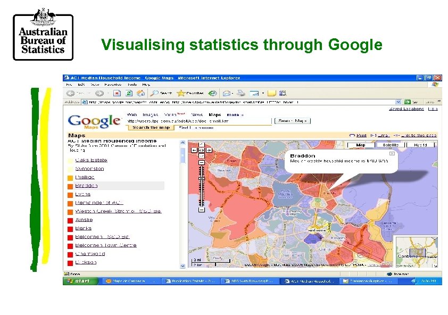Open the Belconnen Town Centre link

click(x=106, y=245)
